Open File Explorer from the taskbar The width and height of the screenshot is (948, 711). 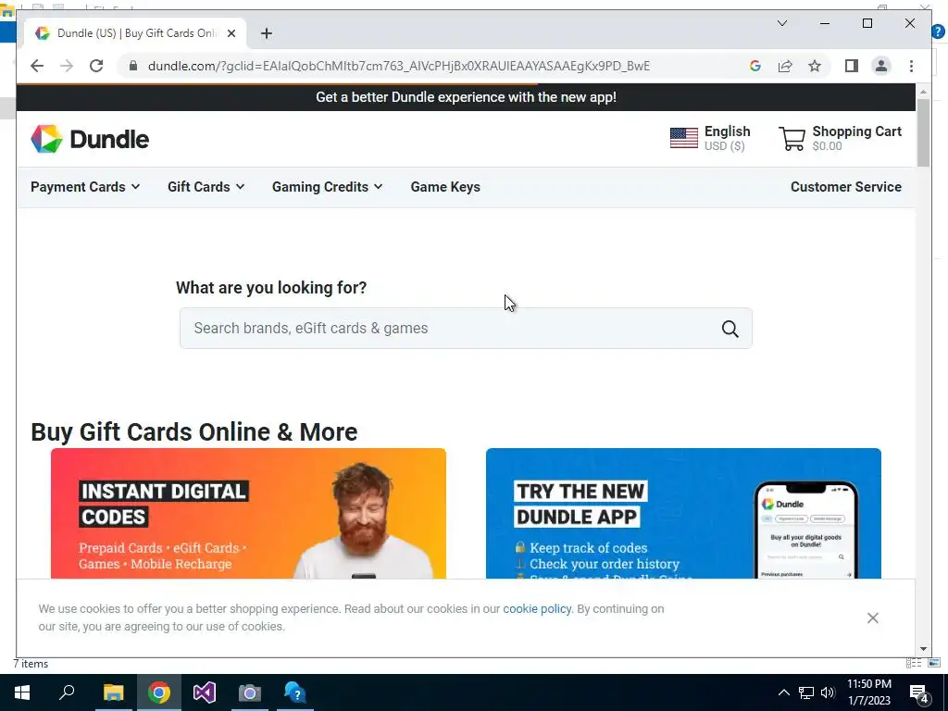click(113, 692)
